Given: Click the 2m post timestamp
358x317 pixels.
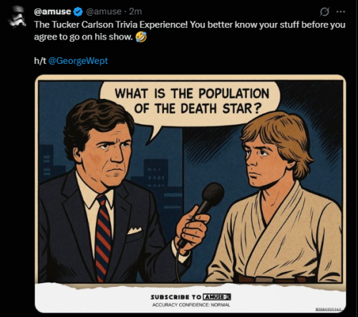Looking at the screenshot, I should pos(135,11).
